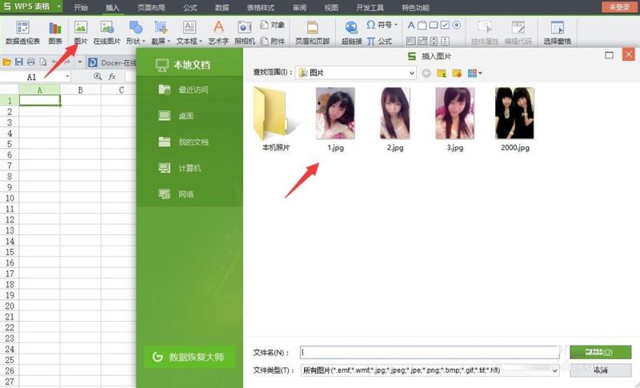
Task: Click the 在线图片 online picture icon
Action: click(107, 31)
